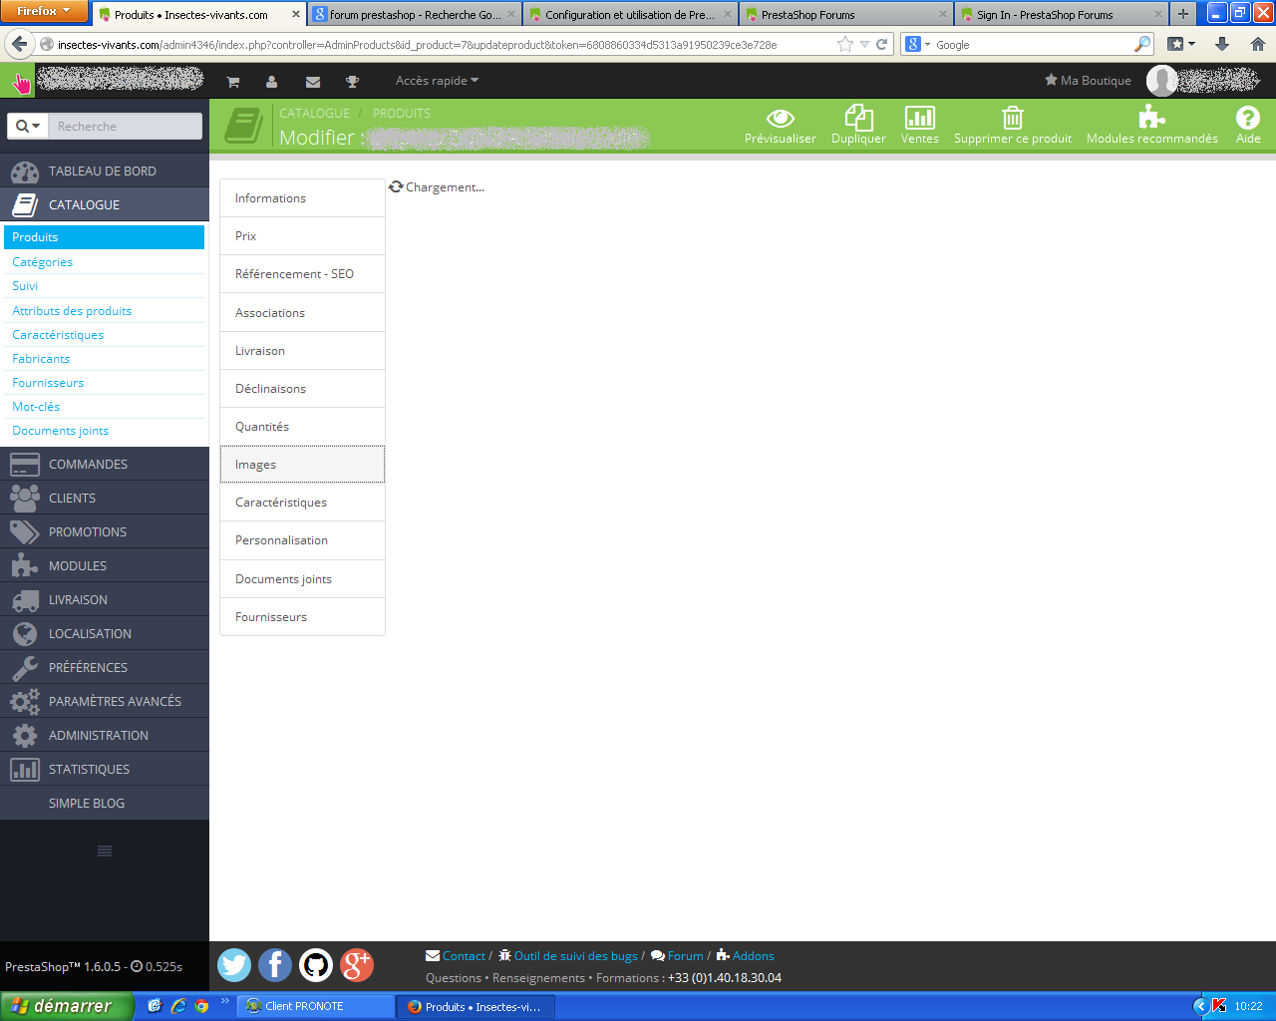This screenshot has width=1276, height=1021.
Task: Open a new browser tab
Action: click(1183, 14)
